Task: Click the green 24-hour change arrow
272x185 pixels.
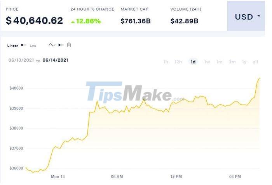Action: pyautogui.click(x=73, y=21)
